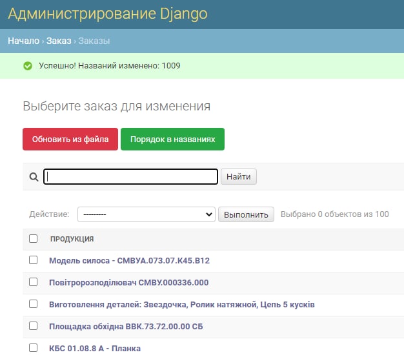The height and width of the screenshot is (359, 404).
Task: Open the Заказ breadcrumb link
Action: coord(59,41)
